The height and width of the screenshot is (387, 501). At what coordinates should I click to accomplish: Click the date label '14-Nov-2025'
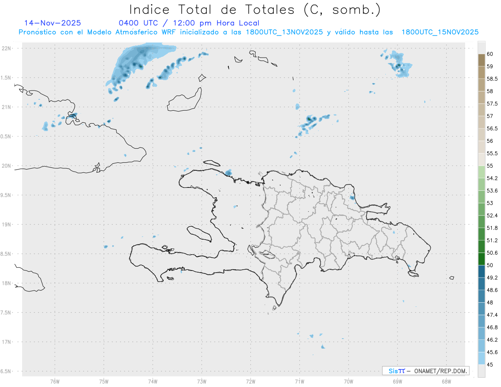click(53, 23)
